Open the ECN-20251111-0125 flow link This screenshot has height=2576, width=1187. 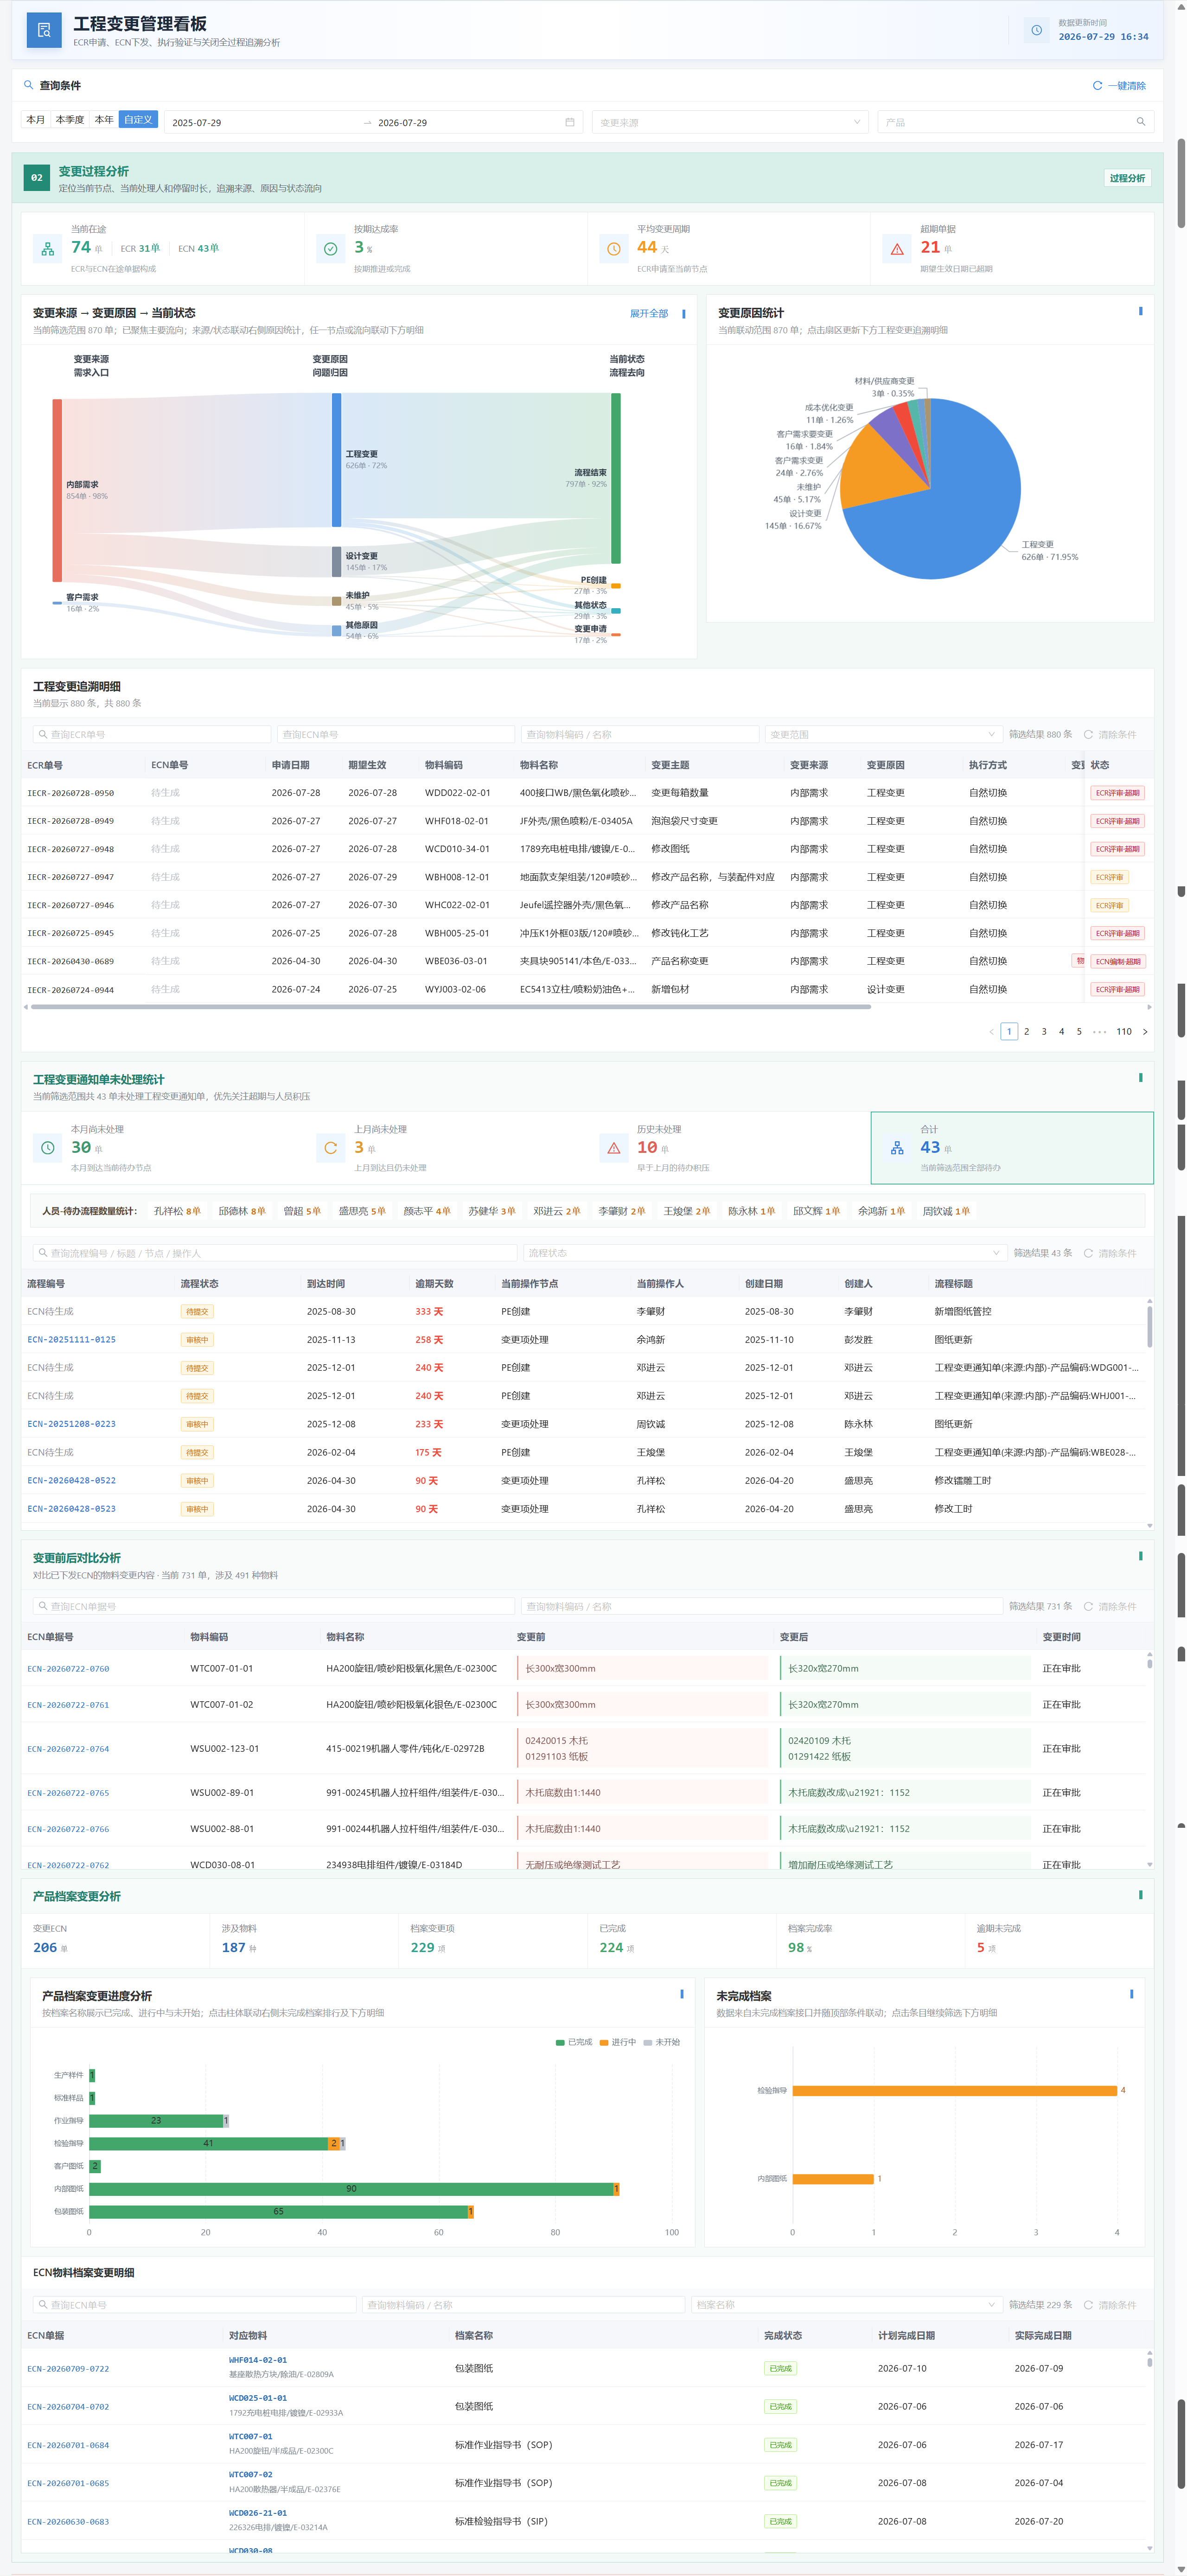[71, 1339]
